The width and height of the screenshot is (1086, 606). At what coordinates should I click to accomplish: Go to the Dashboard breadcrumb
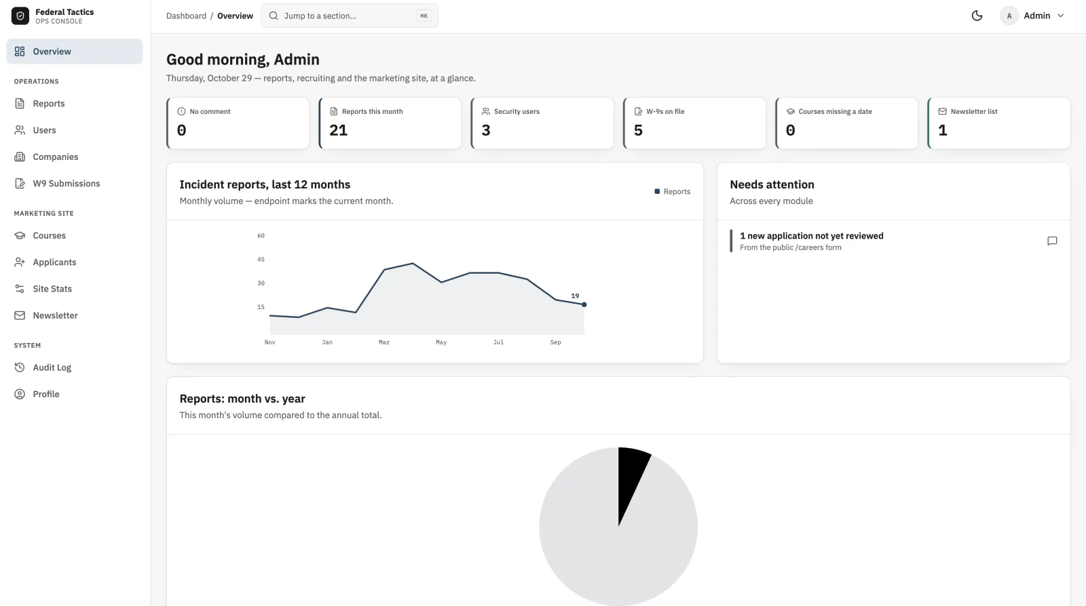[186, 16]
